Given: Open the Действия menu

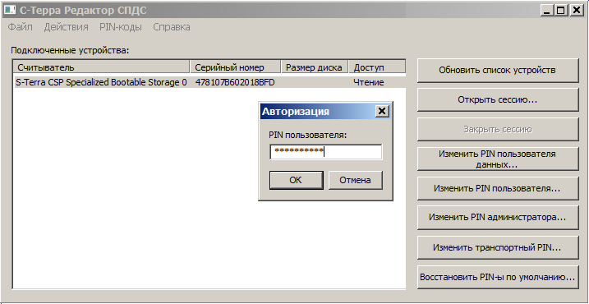Looking at the screenshot, I should click(66, 27).
